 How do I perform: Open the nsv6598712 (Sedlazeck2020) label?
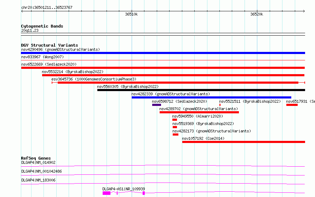179,101
